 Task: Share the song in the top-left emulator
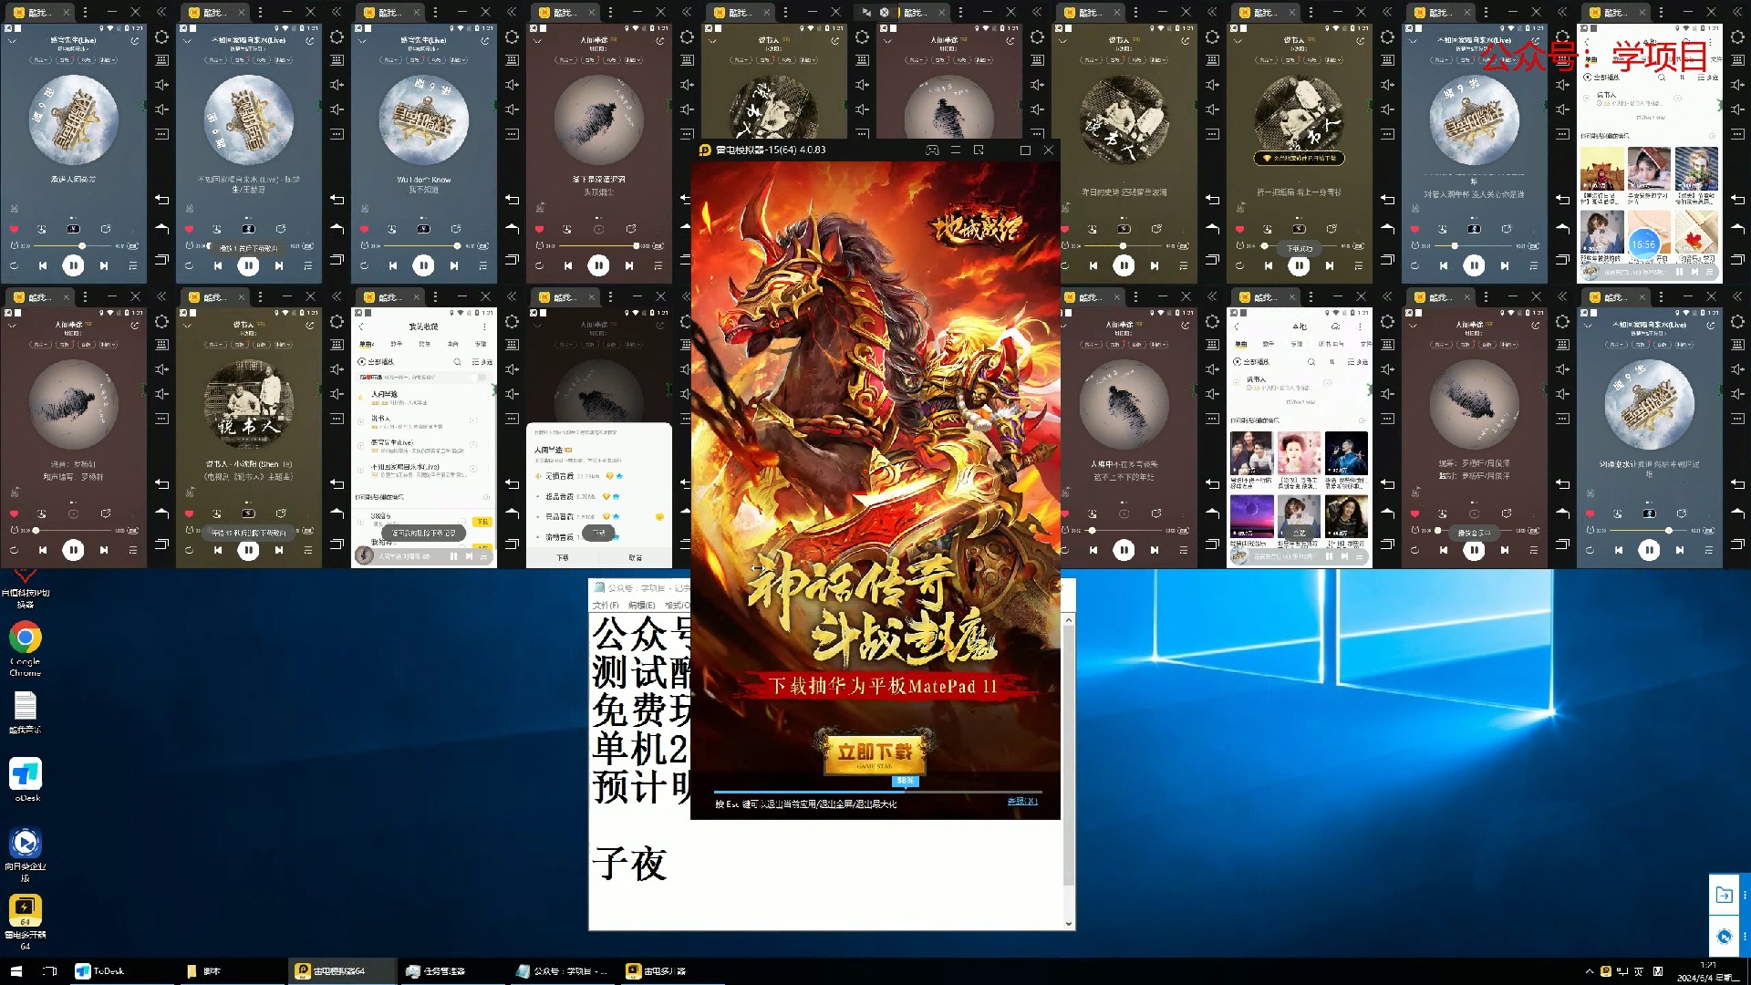(x=135, y=41)
